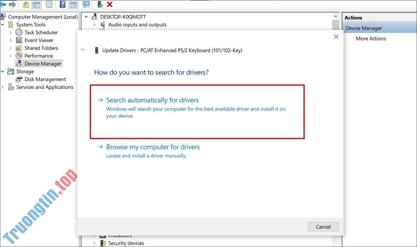Screen dimensions: 417x247
Task: Toggle the Show/Hide Action Pane icon
Action: (73, 4)
